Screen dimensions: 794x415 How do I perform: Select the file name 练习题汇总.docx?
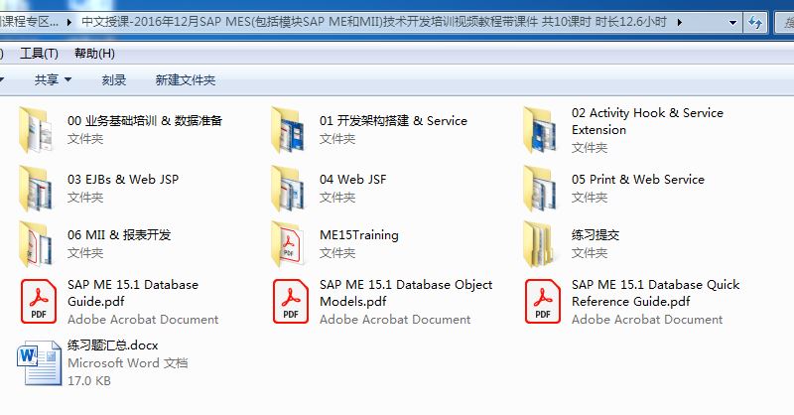coord(113,346)
